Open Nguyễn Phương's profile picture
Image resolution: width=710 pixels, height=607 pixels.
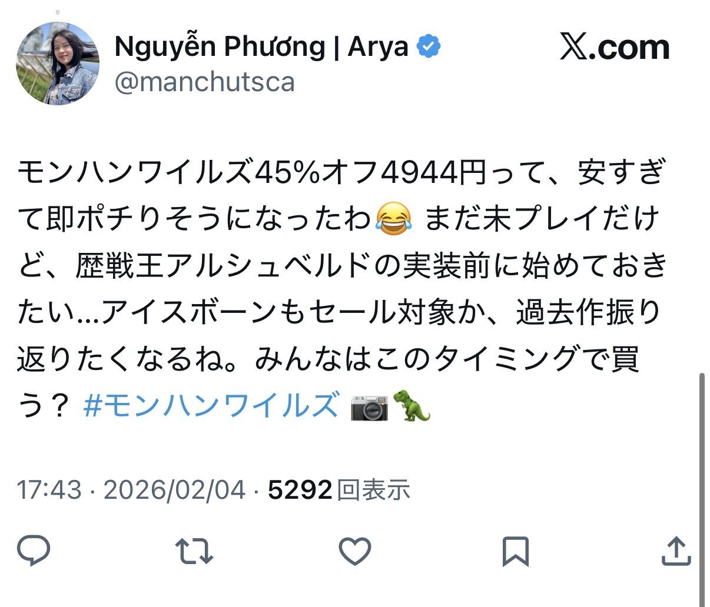click(58, 64)
